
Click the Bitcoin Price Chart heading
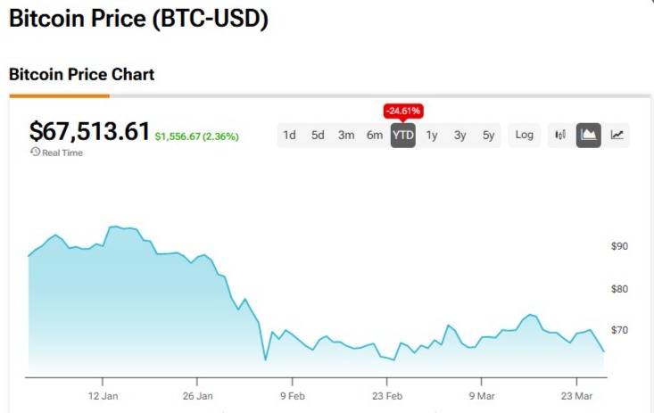point(82,75)
